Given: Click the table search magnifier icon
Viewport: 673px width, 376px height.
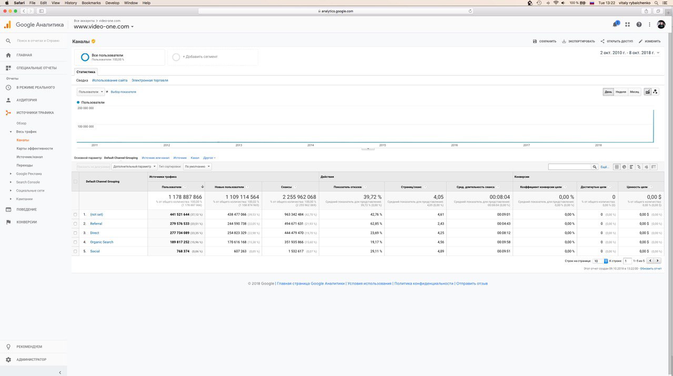Looking at the screenshot, I should 595,167.
